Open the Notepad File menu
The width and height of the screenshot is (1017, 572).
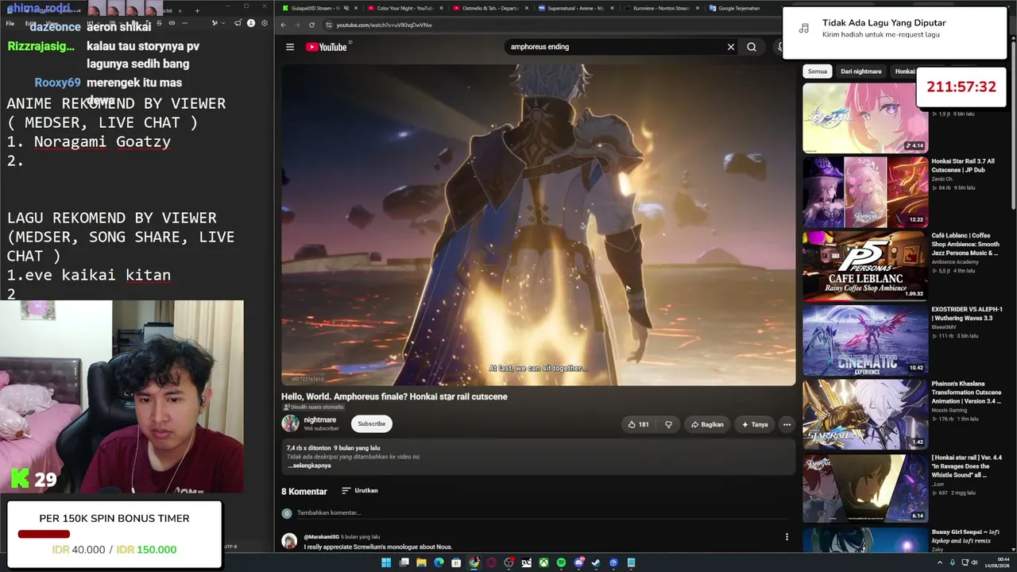tap(10, 23)
